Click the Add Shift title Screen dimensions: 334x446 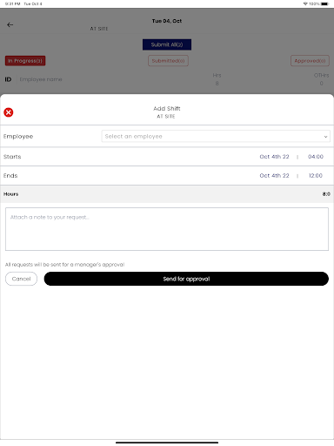pyautogui.click(x=167, y=108)
